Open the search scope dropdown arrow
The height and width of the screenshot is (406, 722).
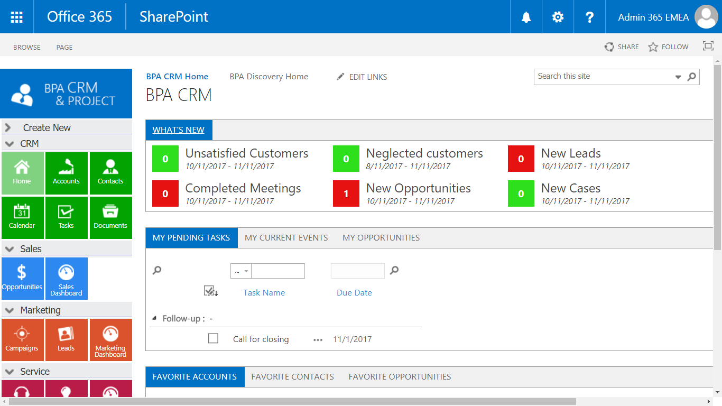678,77
